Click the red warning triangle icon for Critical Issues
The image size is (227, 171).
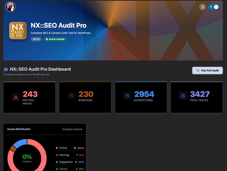click(x=16, y=97)
